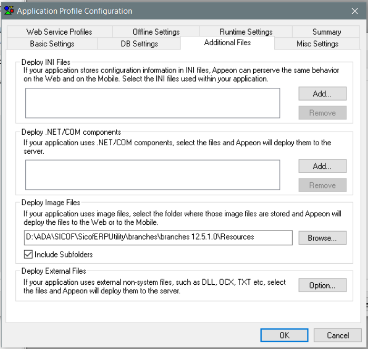Click Add button for Deploy INI Files
Image resolution: width=368 pixels, height=349 pixels.
(322, 94)
